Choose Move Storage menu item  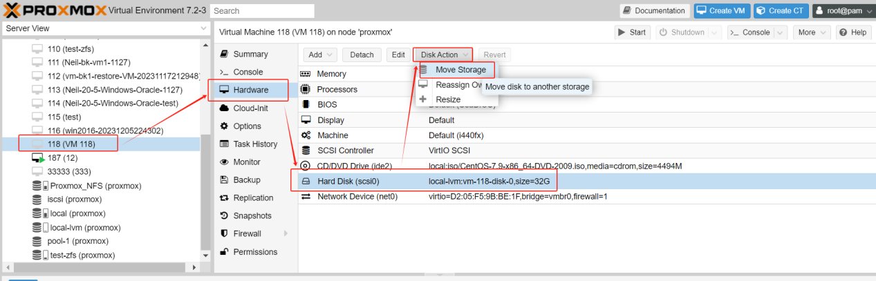(x=456, y=70)
